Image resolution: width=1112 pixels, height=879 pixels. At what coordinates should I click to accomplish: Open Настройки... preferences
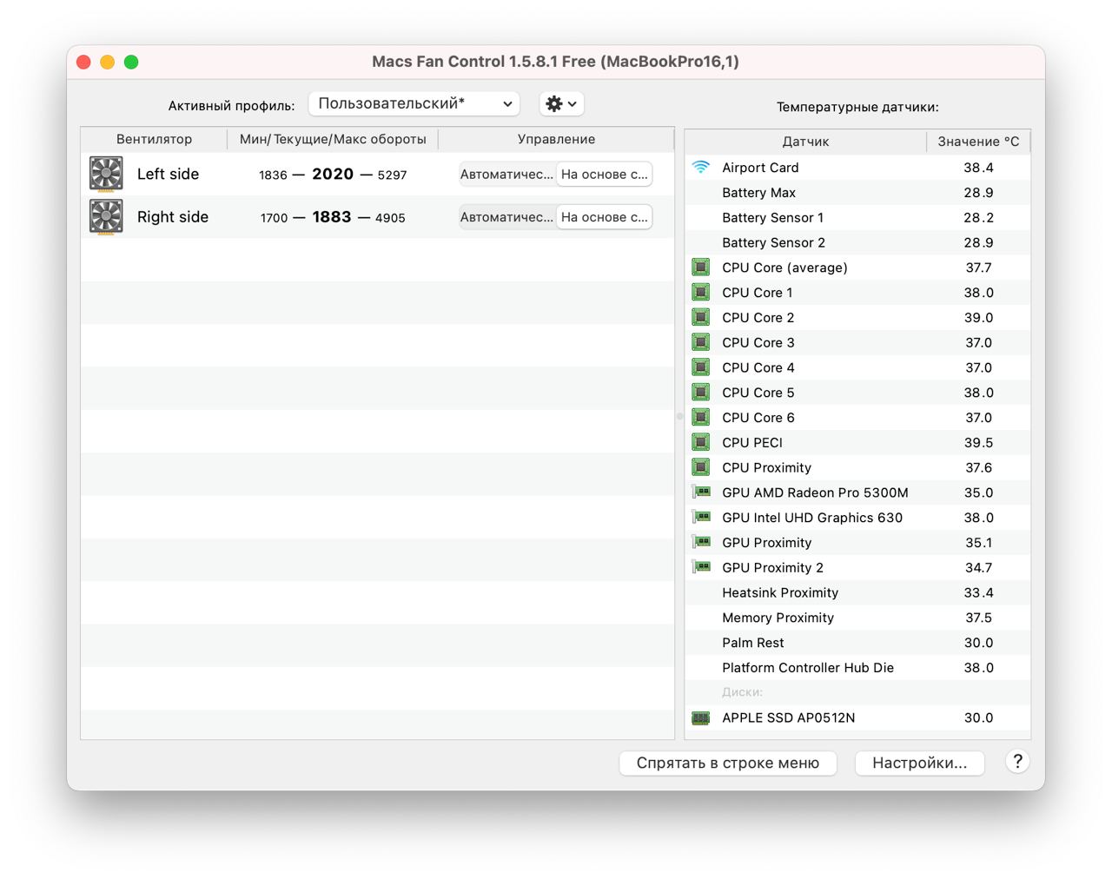(919, 763)
